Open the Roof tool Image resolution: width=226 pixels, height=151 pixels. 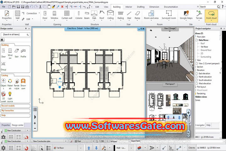[x=102, y=15]
